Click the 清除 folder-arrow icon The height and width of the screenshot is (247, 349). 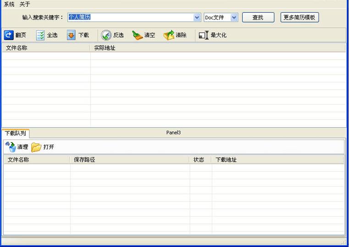[169, 35]
